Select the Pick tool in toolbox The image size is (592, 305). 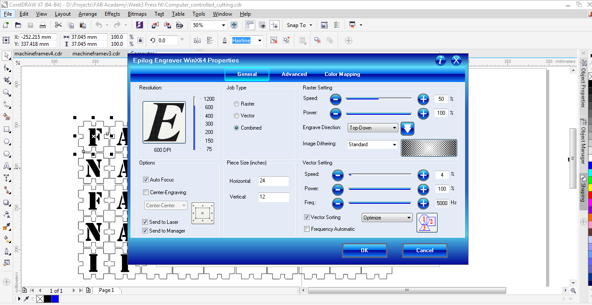[7, 55]
